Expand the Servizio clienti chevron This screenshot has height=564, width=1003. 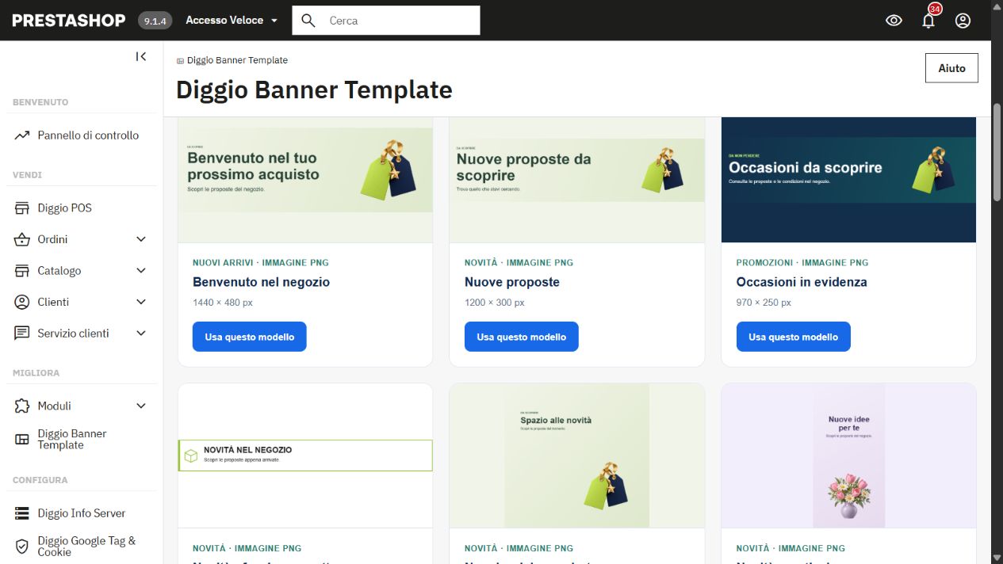tap(141, 333)
